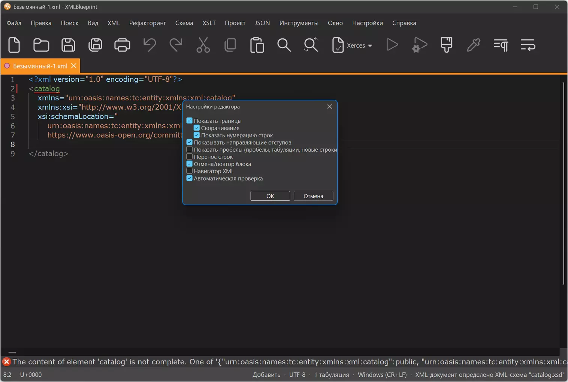This screenshot has height=382, width=568.
Task: Click the vertical scrollbar of the editor
Action: coord(563,184)
